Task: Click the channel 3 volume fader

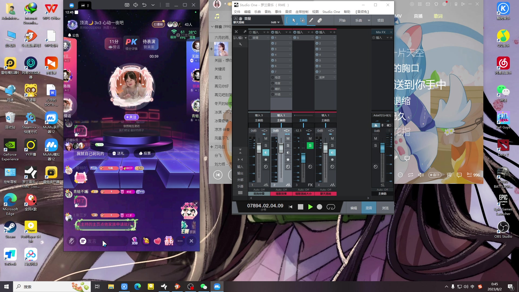Action: pos(303,158)
